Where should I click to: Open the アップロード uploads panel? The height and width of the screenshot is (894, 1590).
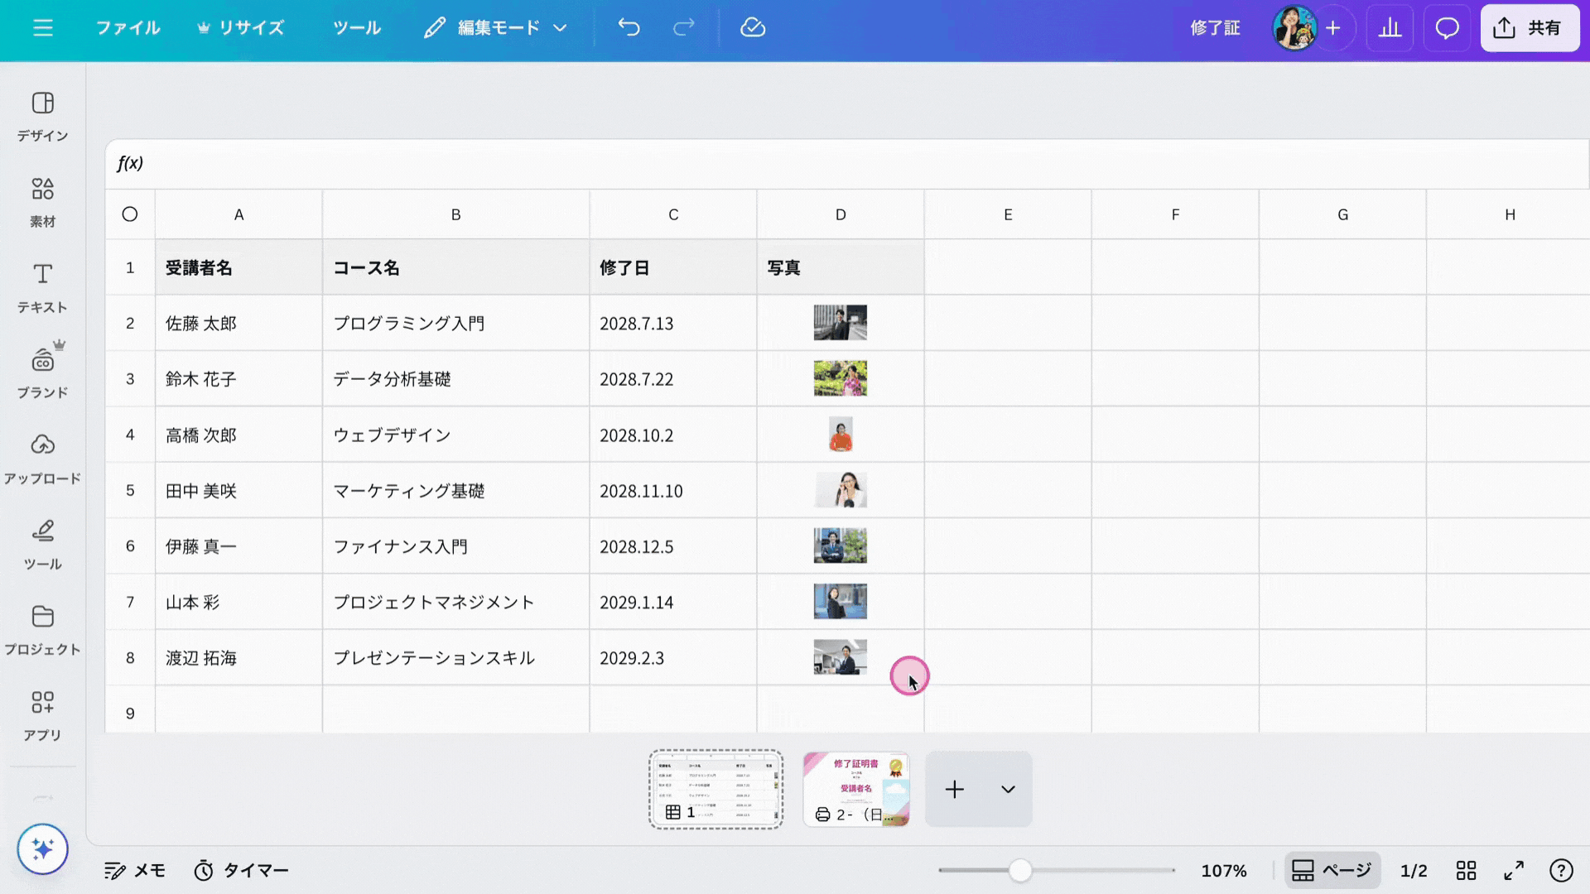point(43,458)
